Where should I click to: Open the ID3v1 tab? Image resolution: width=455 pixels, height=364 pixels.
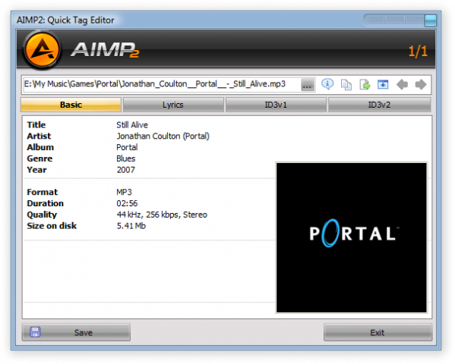pos(276,105)
